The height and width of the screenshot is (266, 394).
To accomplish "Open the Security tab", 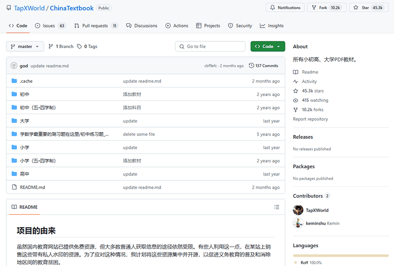I will tap(240, 26).
